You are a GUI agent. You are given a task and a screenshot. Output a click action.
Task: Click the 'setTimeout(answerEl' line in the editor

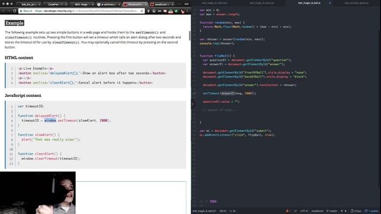click(x=229, y=93)
